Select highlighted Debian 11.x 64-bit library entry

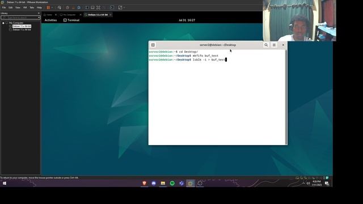tap(22, 27)
